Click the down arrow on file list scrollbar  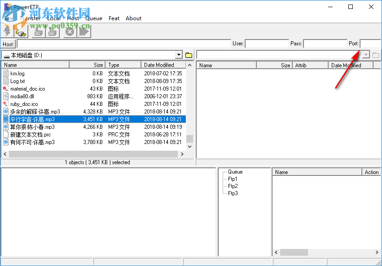[189, 146]
